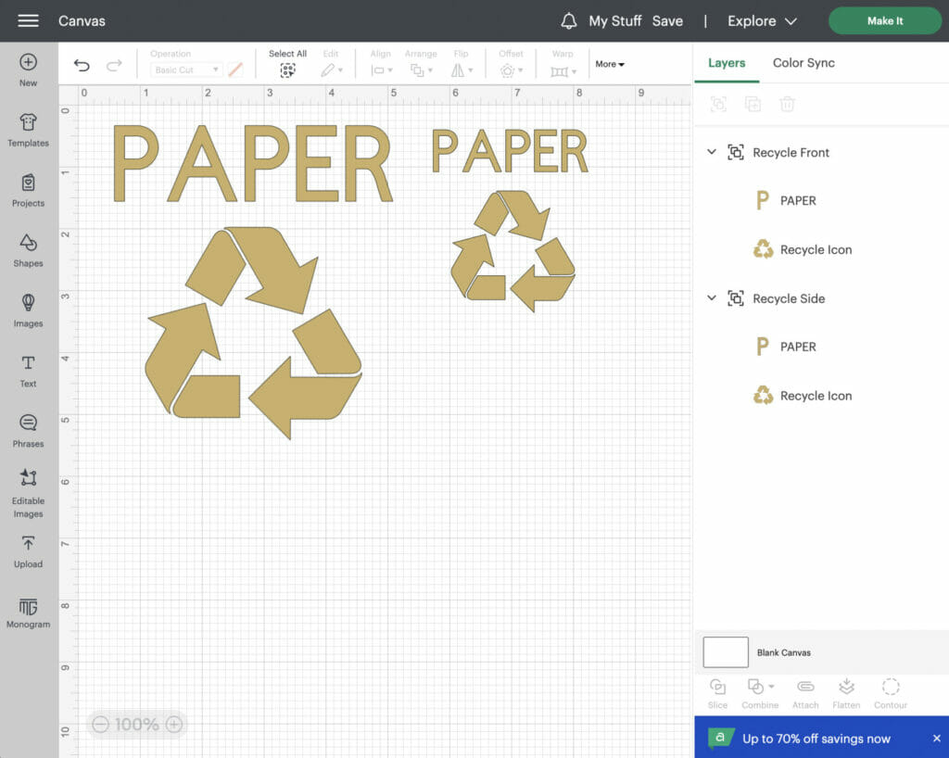The image size is (949, 758).
Task: Open the More toolbar menu
Action: [x=610, y=64]
